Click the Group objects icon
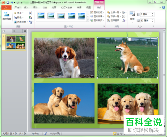Screen dimensions: 167x137 [125, 16]
